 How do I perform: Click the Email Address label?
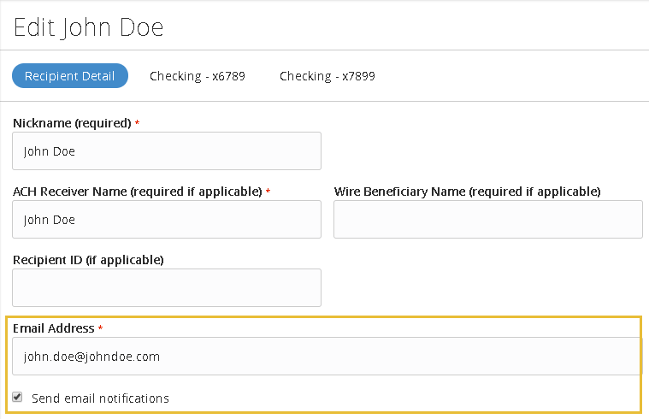click(53, 328)
